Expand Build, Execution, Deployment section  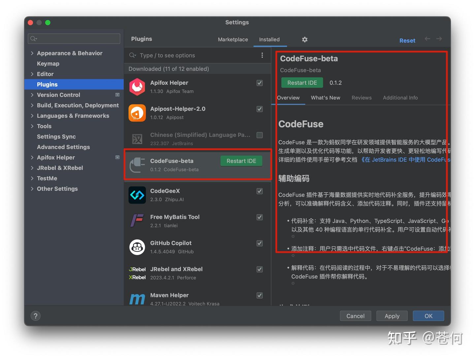point(32,106)
